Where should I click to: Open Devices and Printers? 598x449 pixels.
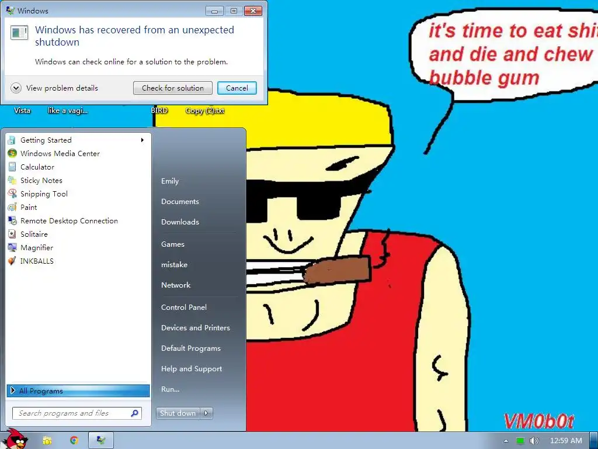(196, 327)
